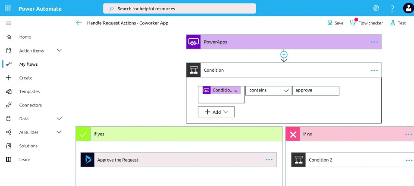Open the app launcher waffle icon
Screen dimensions: 414x186
8,8
